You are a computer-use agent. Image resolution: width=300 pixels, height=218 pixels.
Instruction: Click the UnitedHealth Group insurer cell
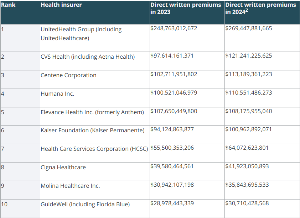click(81, 33)
